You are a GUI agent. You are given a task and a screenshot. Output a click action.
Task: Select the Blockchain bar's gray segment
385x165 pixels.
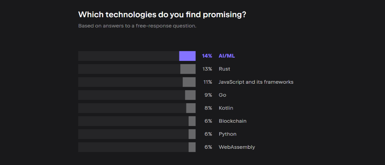click(x=192, y=121)
